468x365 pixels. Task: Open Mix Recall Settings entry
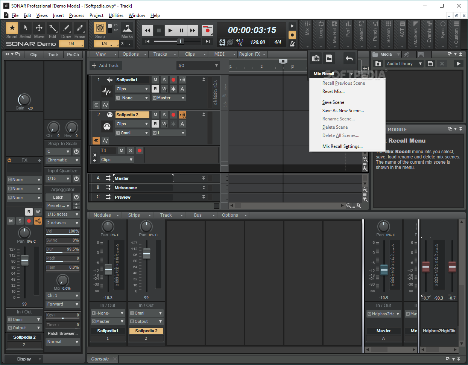342,146
